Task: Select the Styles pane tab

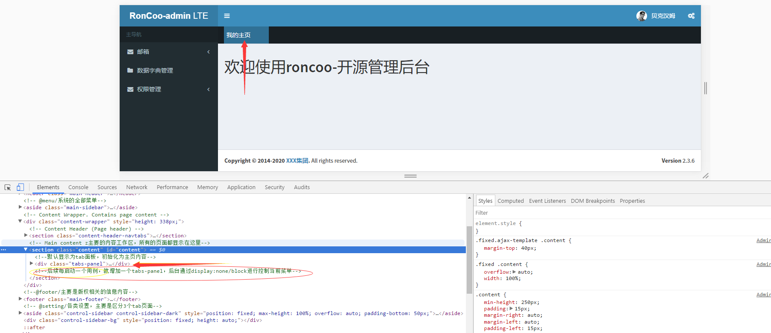Action: [485, 201]
